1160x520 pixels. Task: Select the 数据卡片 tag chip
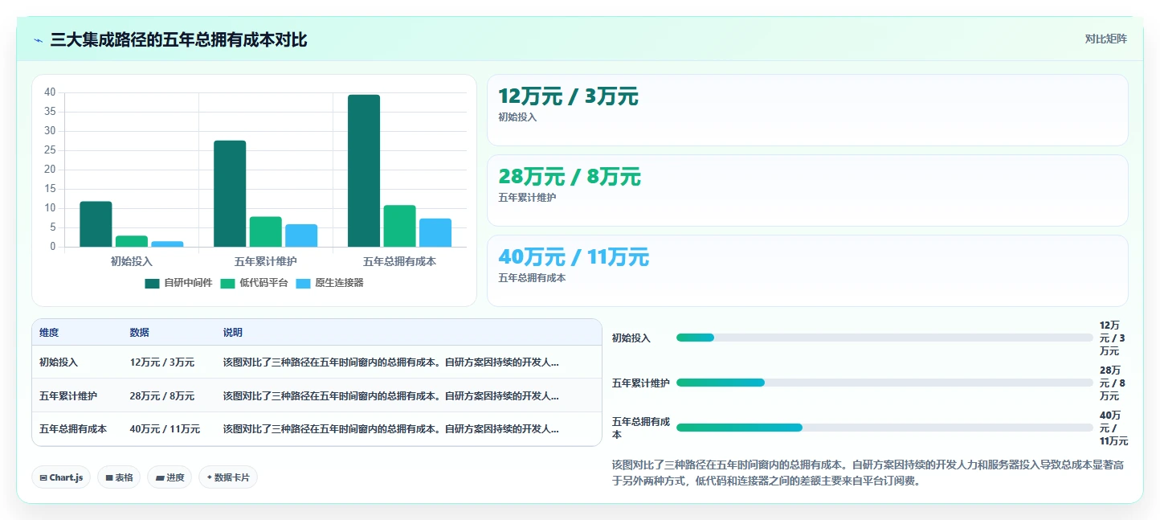(x=228, y=477)
